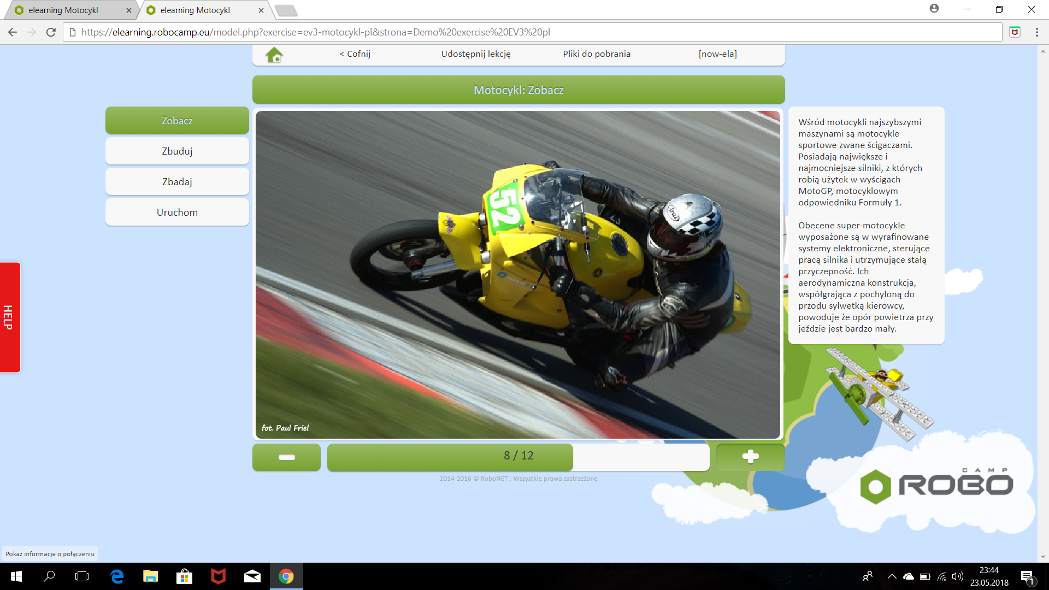Click the battery tray icon
This screenshot has height=590, width=1049.
[x=925, y=576]
